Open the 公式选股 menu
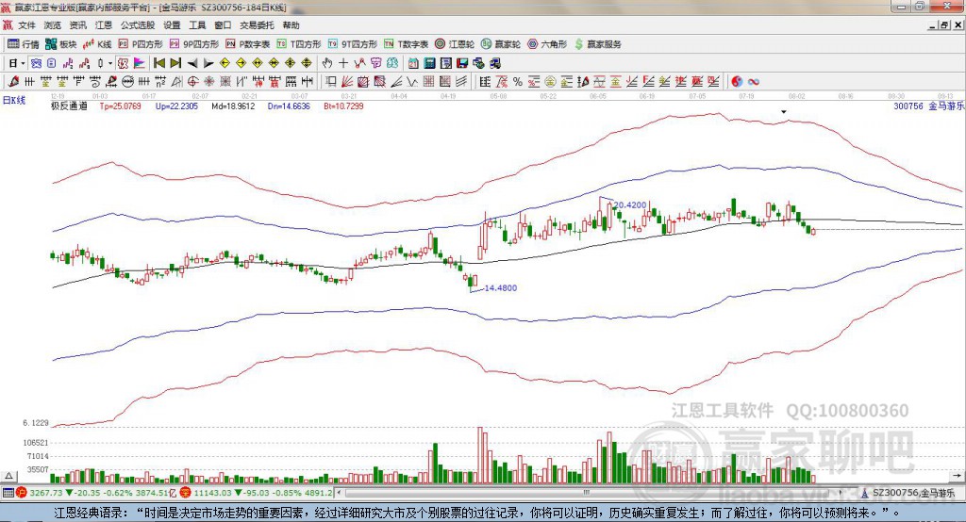Image resolution: width=966 pixels, height=522 pixels. point(138,25)
